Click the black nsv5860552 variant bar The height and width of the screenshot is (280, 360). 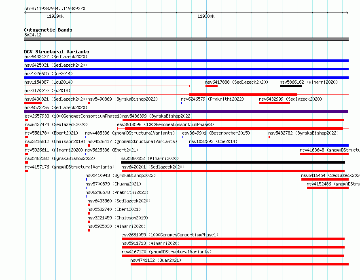(233, 162)
